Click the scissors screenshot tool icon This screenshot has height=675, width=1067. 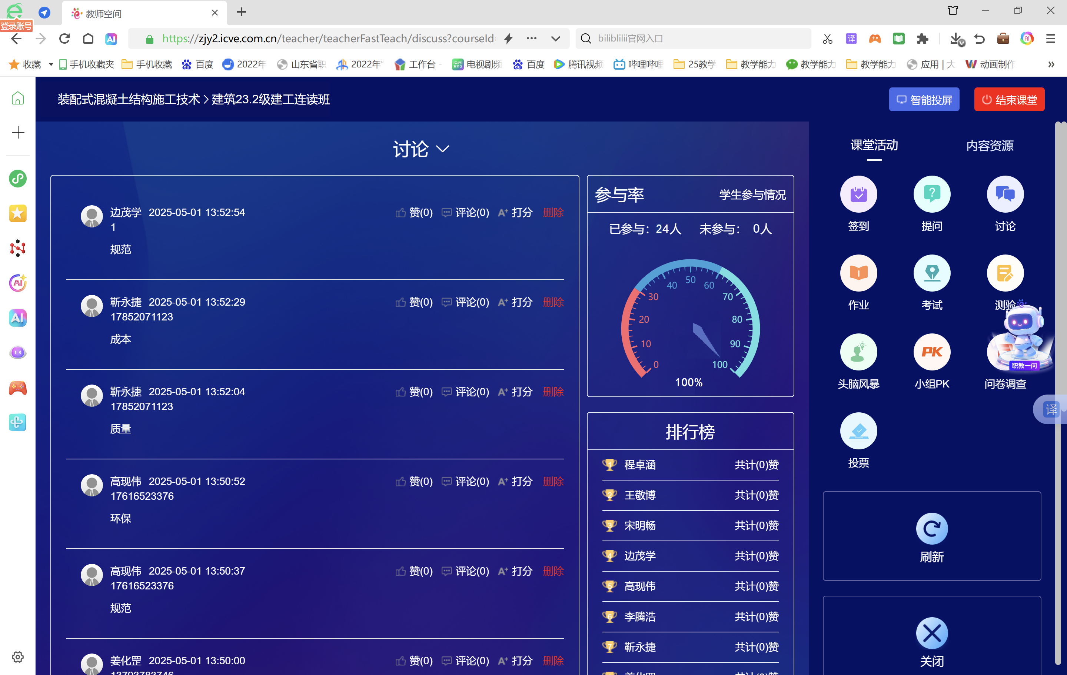coord(827,39)
